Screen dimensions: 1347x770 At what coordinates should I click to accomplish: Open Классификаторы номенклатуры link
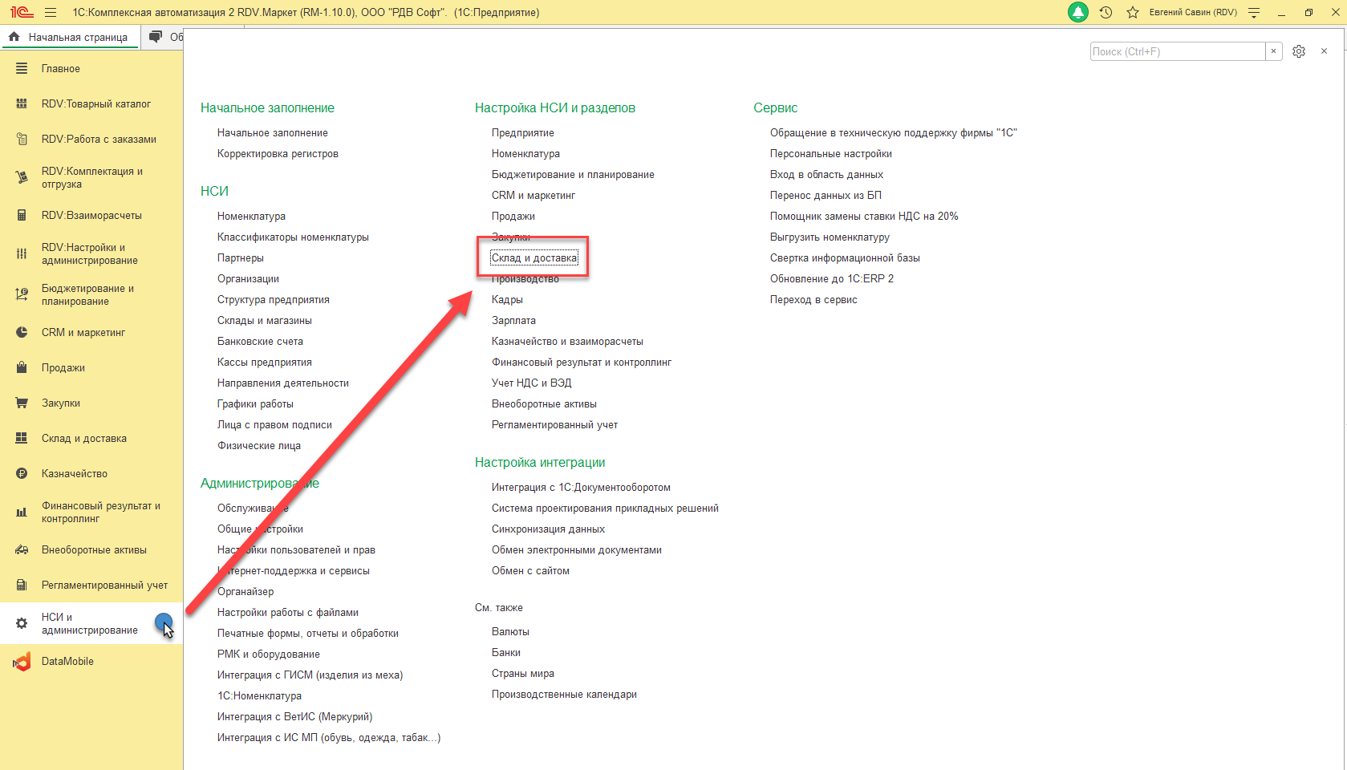(293, 237)
